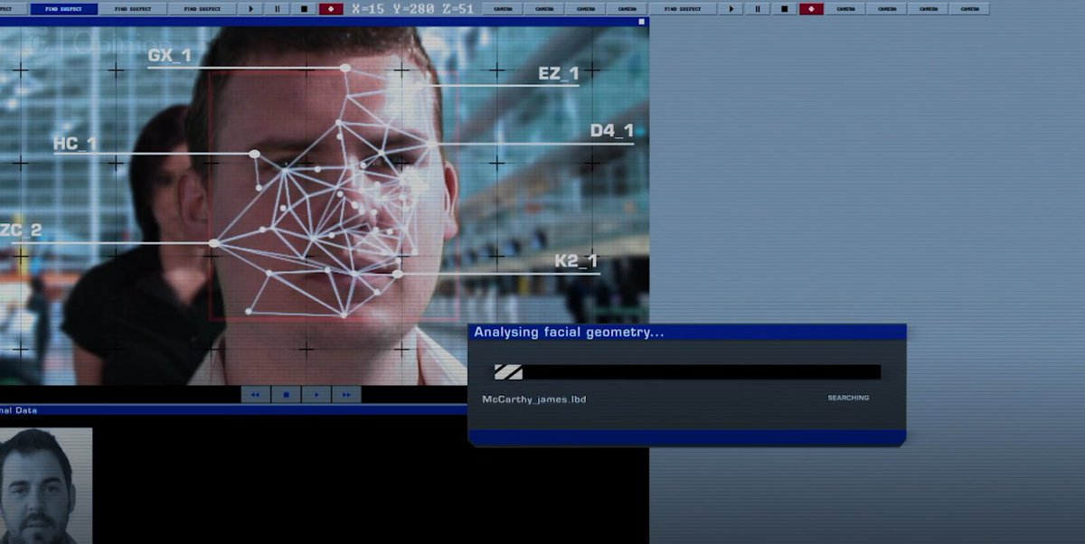Click the play icon in the right toolbar group

pyautogui.click(x=730, y=8)
